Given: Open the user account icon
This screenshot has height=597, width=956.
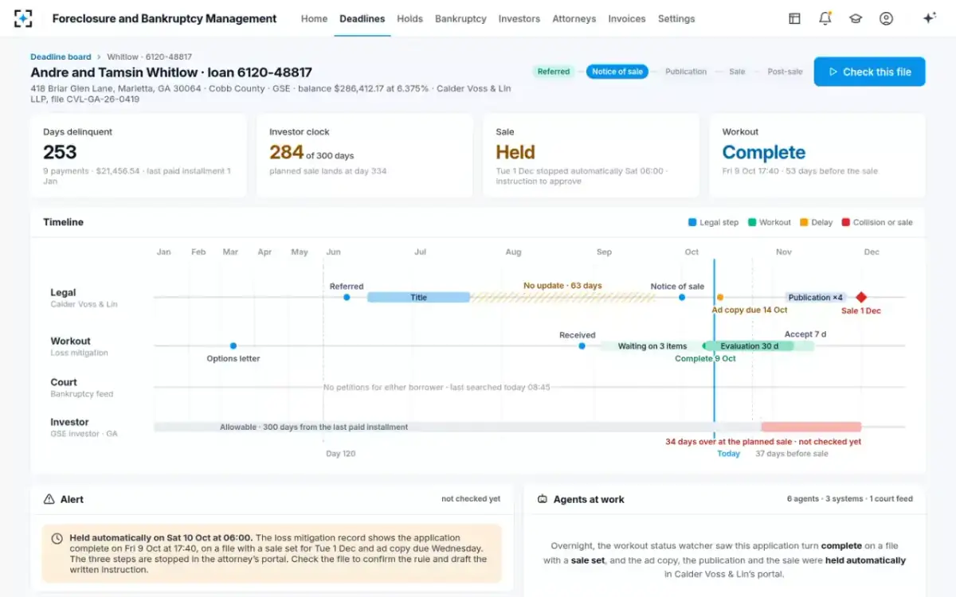Looking at the screenshot, I should (886, 18).
